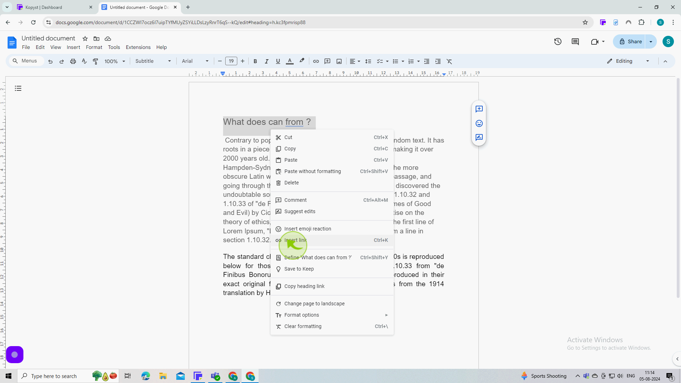
Task: Click the Bold formatting icon
Action: click(255, 61)
